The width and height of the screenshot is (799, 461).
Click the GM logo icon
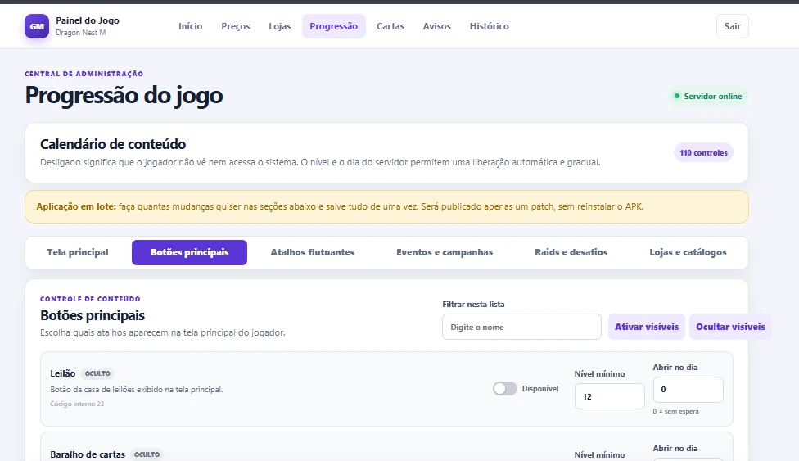click(x=37, y=26)
